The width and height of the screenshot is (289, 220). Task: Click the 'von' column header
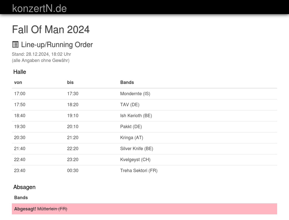point(18,82)
